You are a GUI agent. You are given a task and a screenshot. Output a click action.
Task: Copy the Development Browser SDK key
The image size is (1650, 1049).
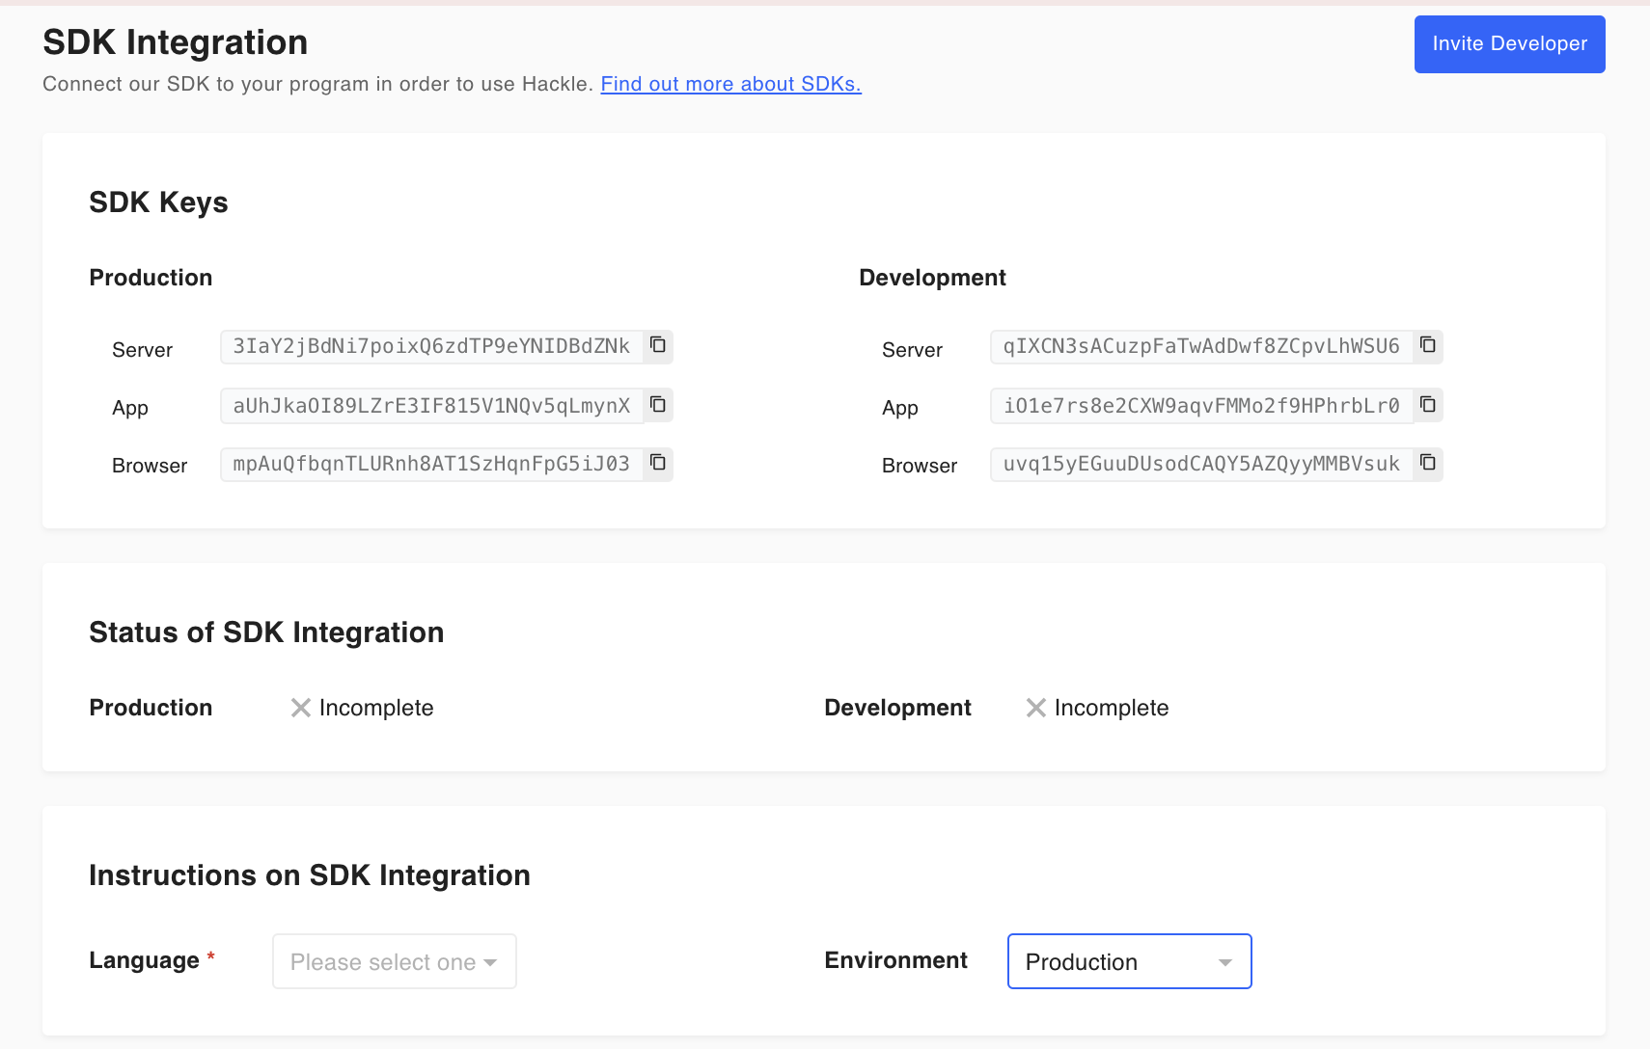(x=1428, y=464)
